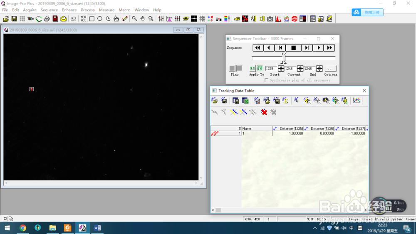Open the Macro menu
Viewport: 416px width, 234px height.
coord(124,10)
